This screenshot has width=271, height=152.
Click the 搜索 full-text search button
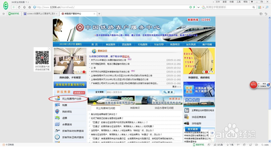click(168, 92)
